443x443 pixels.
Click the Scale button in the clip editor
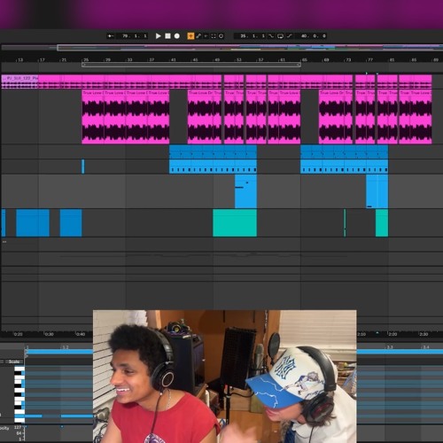tap(14, 361)
